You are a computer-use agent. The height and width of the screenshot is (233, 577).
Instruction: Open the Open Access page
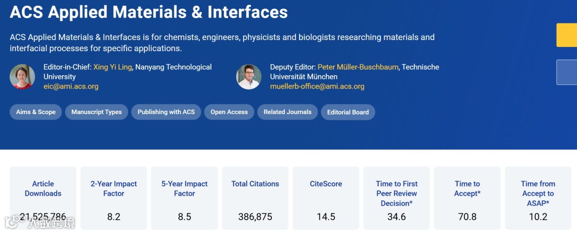click(x=229, y=112)
